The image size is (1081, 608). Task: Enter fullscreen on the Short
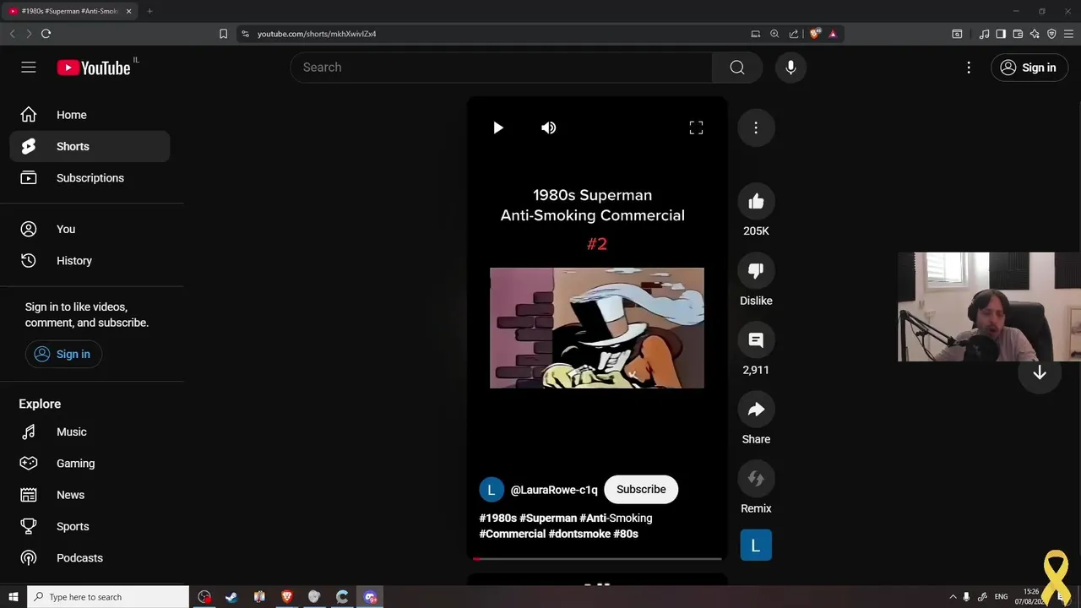click(696, 128)
